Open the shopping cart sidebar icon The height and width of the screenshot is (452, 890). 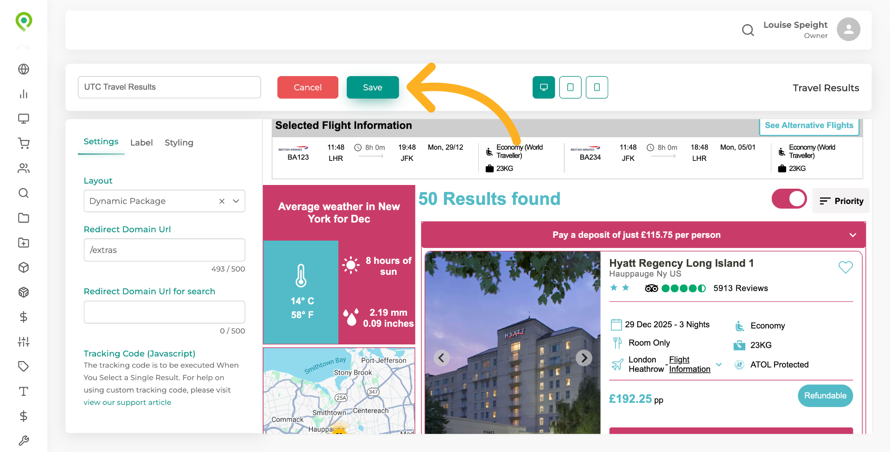24,143
